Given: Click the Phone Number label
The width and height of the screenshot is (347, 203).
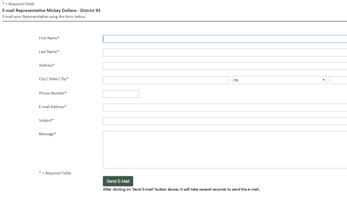Looking at the screenshot, I should pos(53,93).
